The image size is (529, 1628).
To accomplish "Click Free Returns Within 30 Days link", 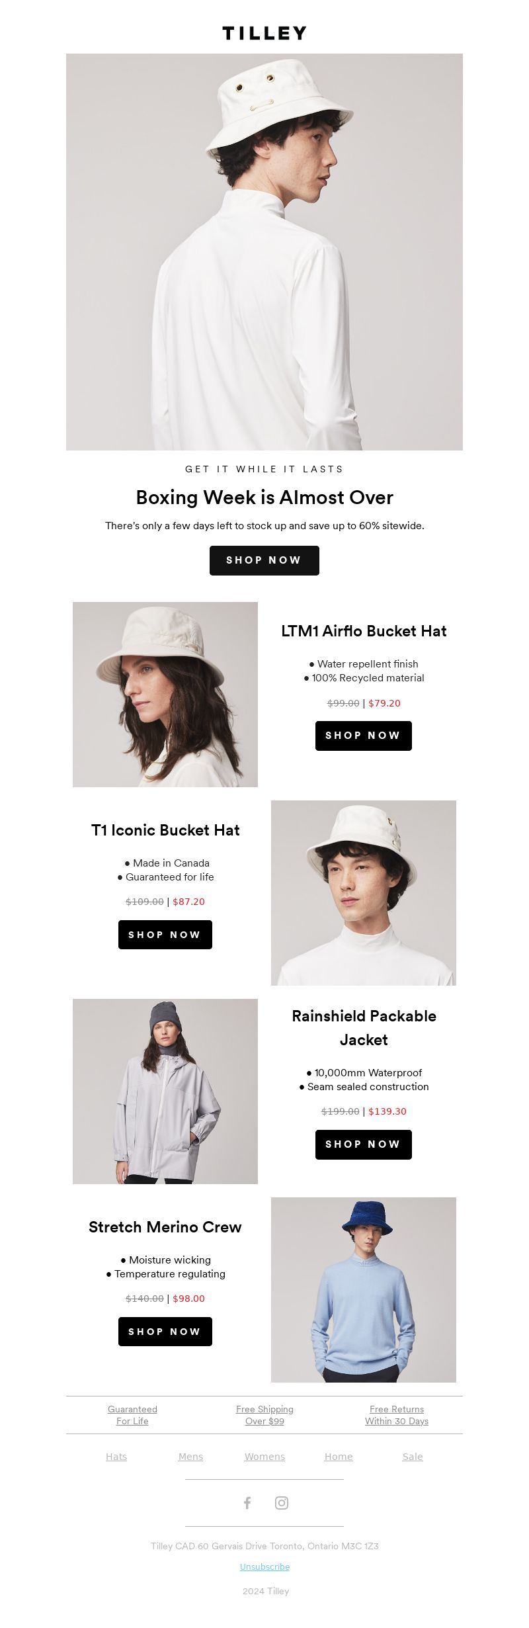I will pos(397,1415).
